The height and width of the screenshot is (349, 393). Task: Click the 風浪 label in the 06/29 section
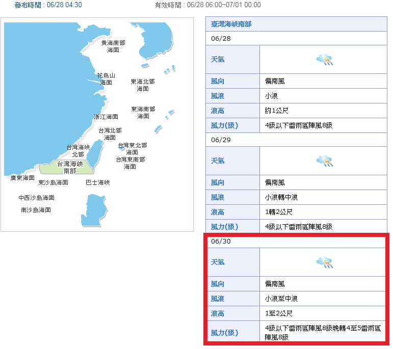[x=218, y=197]
